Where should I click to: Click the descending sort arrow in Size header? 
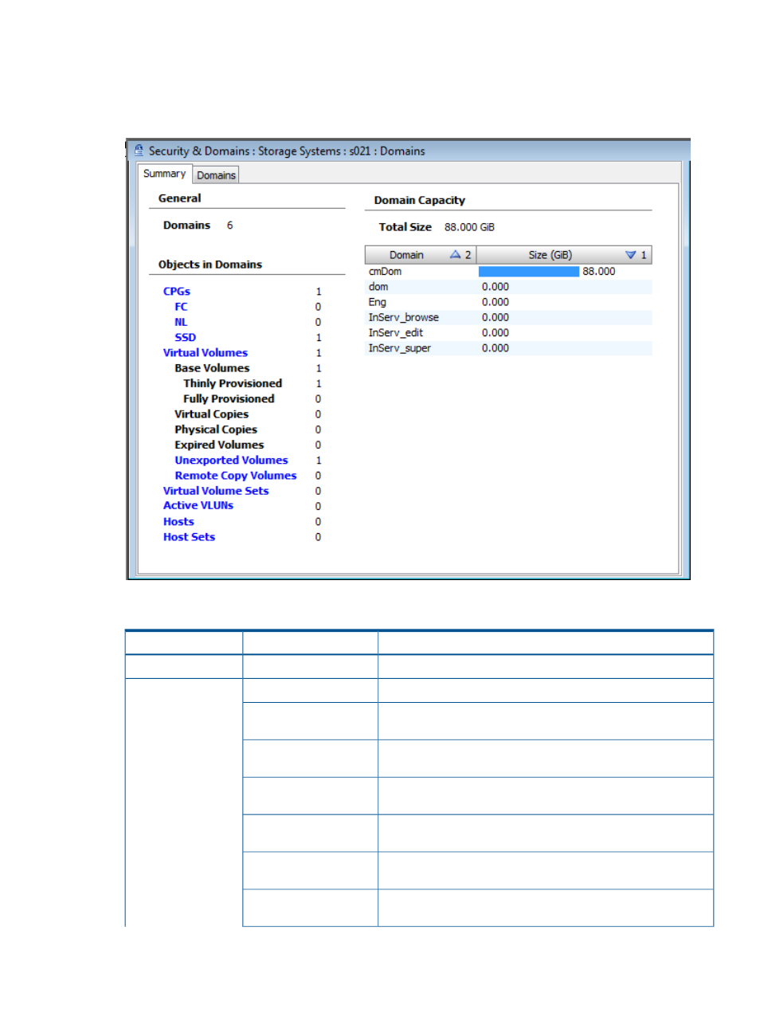pos(631,255)
